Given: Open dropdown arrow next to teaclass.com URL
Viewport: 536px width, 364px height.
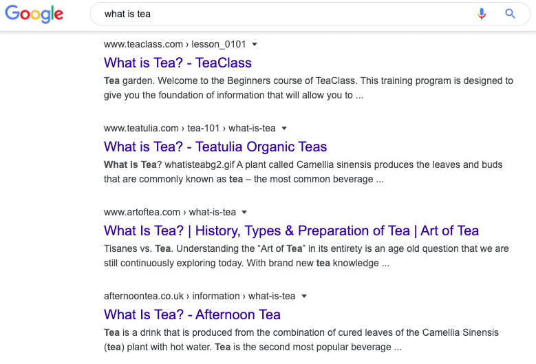Looking at the screenshot, I should (255, 44).
